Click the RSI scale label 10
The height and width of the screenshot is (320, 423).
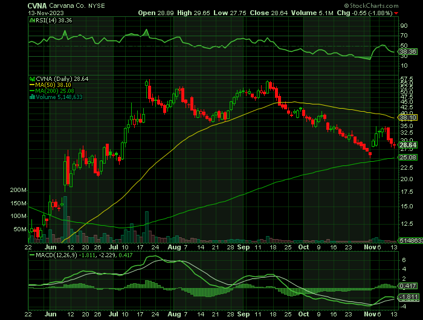404,66
